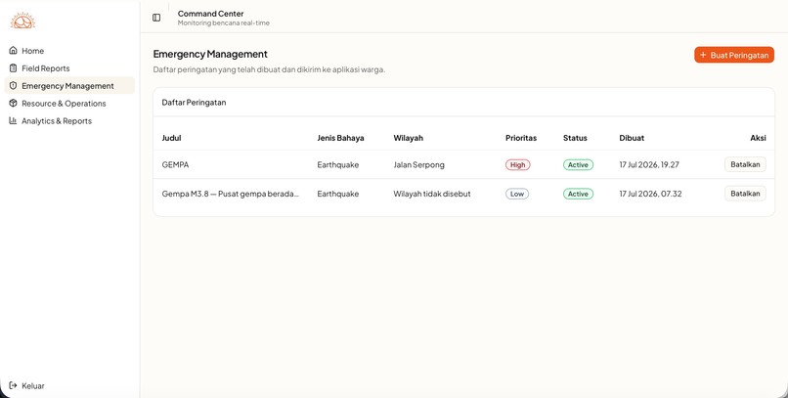Viewport: 788px width, 398px height.
Task: Click the Buat Peringatan button
Action: (733, 55)
